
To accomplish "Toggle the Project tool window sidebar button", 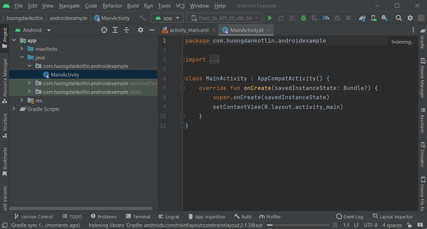I will 5,38.
